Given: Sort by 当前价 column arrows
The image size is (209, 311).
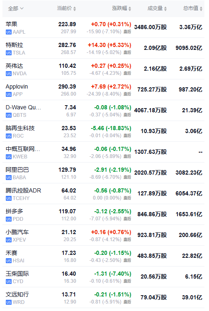Looking at the screenshot, I should click(75, 9).
